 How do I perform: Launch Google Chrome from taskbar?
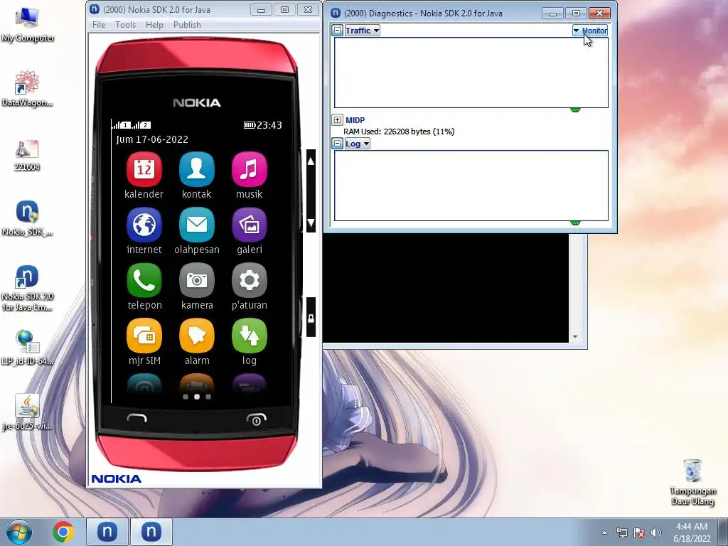(63, 532)
